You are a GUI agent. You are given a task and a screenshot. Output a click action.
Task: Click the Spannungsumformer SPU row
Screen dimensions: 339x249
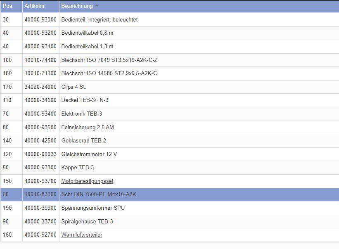click(93, 208)
